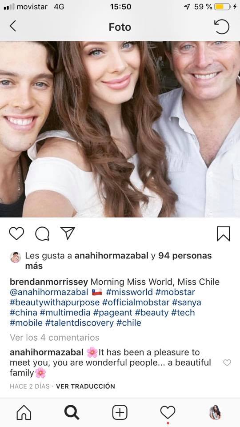Open Home tab in bottom bar

point(24,412)
